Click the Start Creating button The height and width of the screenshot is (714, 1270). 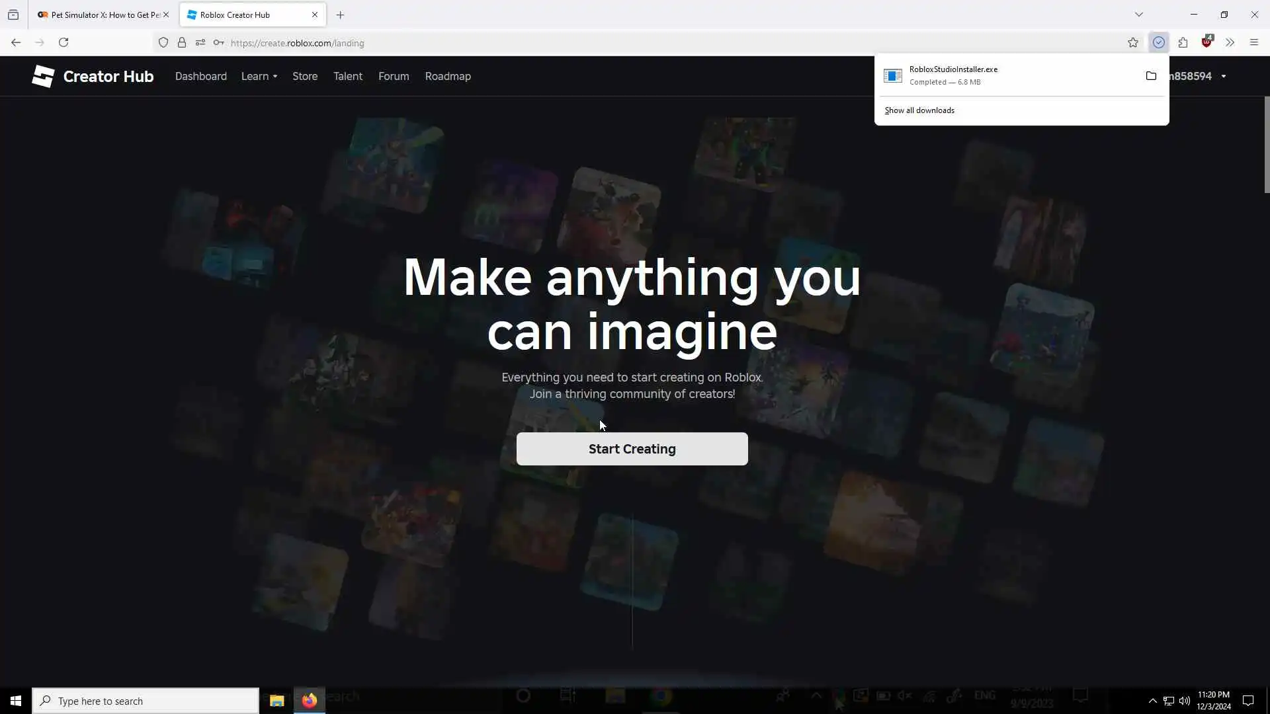[x=632, y=449]
